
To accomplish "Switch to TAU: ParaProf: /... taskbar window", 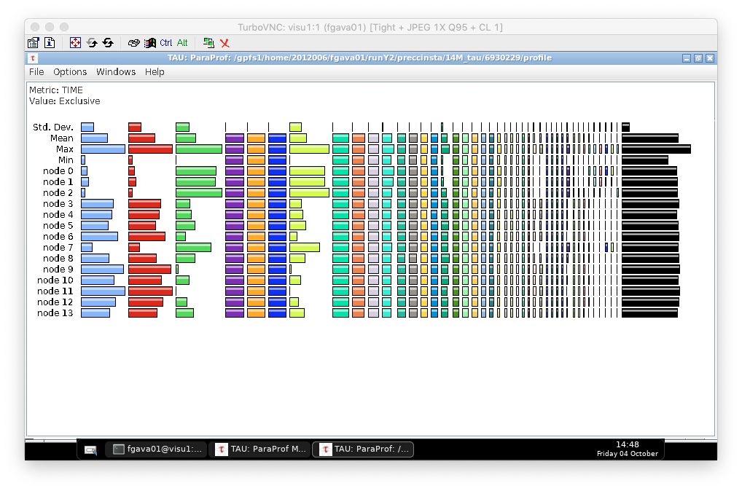I will (363, 449).
